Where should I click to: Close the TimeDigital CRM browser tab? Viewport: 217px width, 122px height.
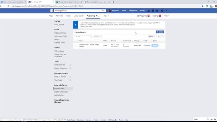coord(54,2)
